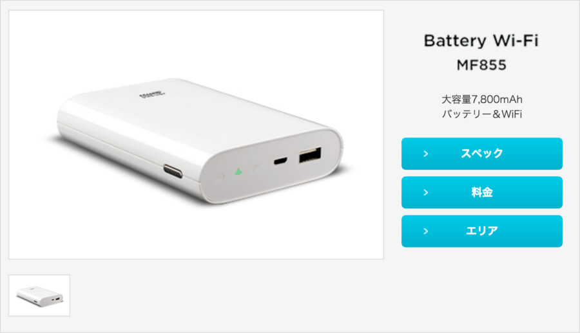This screenshot has width=580, height=333.
Task: Open the スペック specifications page
Action: tap(481, 154)
